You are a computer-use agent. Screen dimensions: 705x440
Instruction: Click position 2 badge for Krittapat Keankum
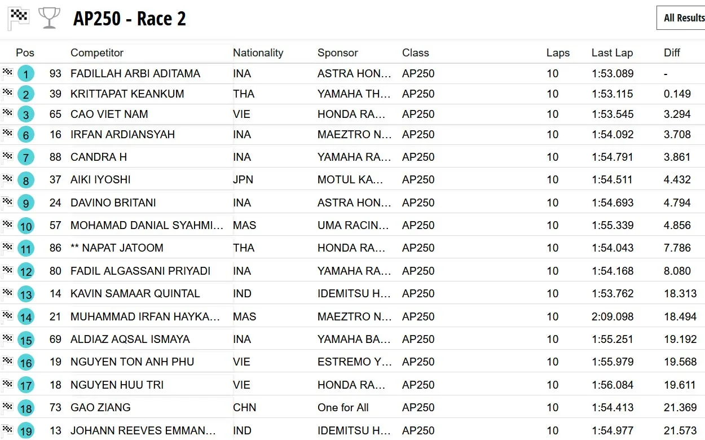point(26,94)
